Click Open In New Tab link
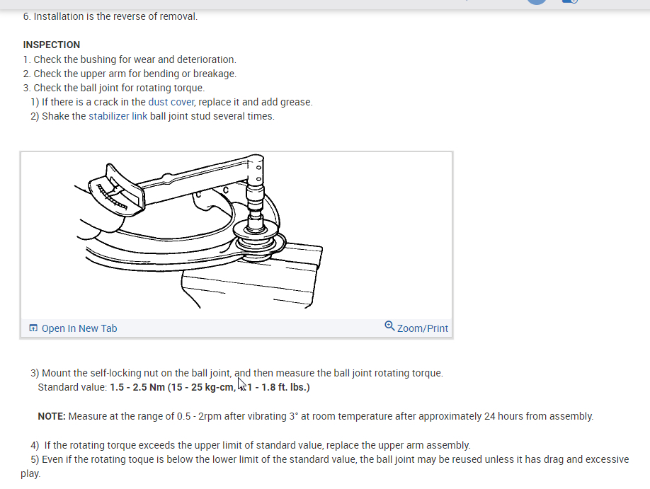This screenshot has height=489, width=650. pos(79,328)
